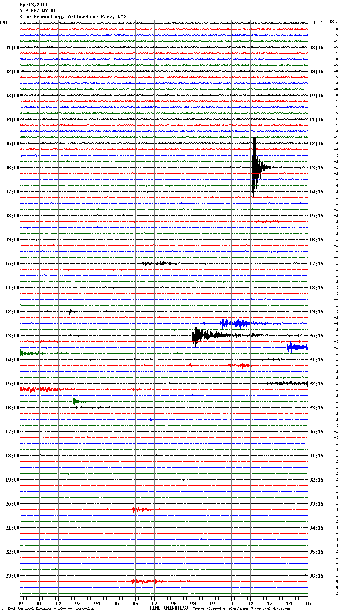Screen dimensions: 340x614
Task: Click the "03:15" UTC row label
Action: point(316,504)
